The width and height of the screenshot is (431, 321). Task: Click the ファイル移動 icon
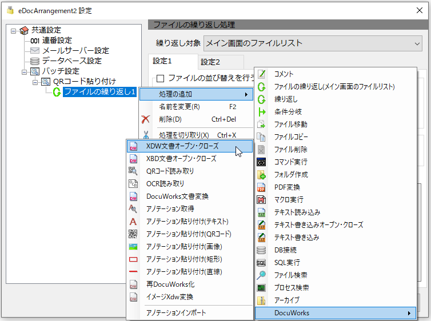click(261, 125)
